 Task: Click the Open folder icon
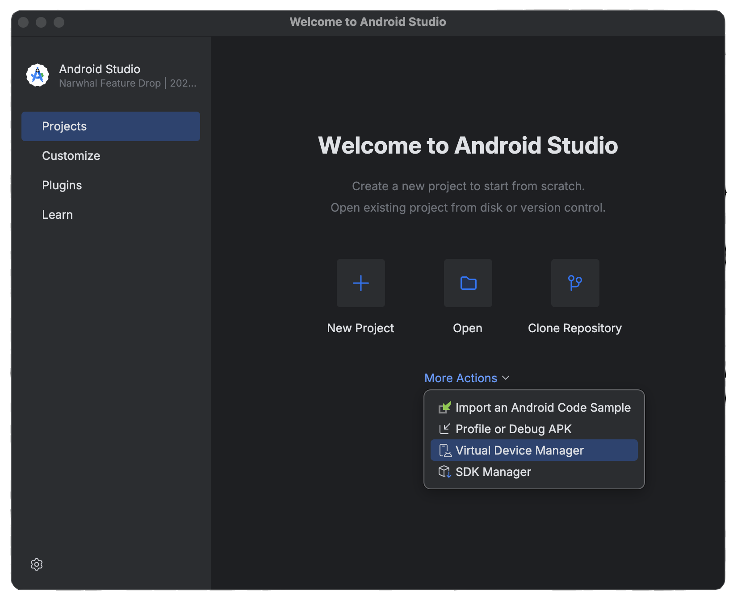point(468,283)
